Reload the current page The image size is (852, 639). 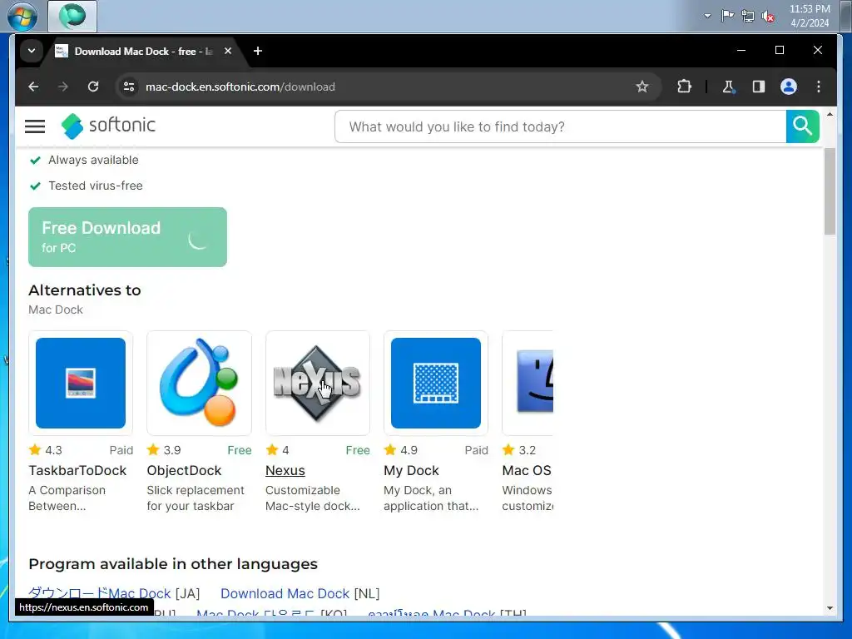(x=93, y=87)
